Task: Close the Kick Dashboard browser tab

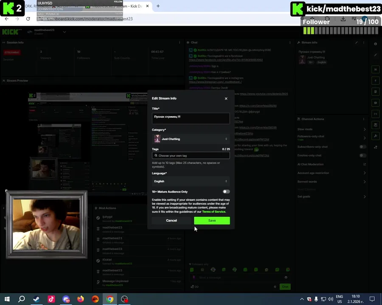Action: (147, 6)
